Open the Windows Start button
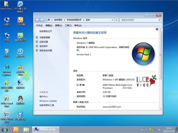 click(x=5, y=129)
